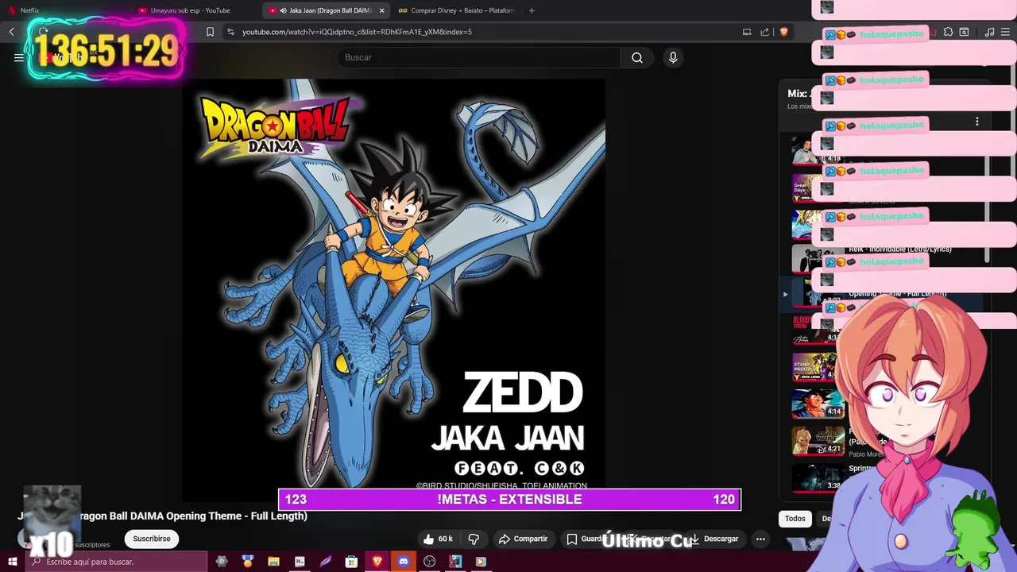This screenshot has height=572, width=1017.
Task: Click the site settings icon in address bar
Action: click(230, 32)
